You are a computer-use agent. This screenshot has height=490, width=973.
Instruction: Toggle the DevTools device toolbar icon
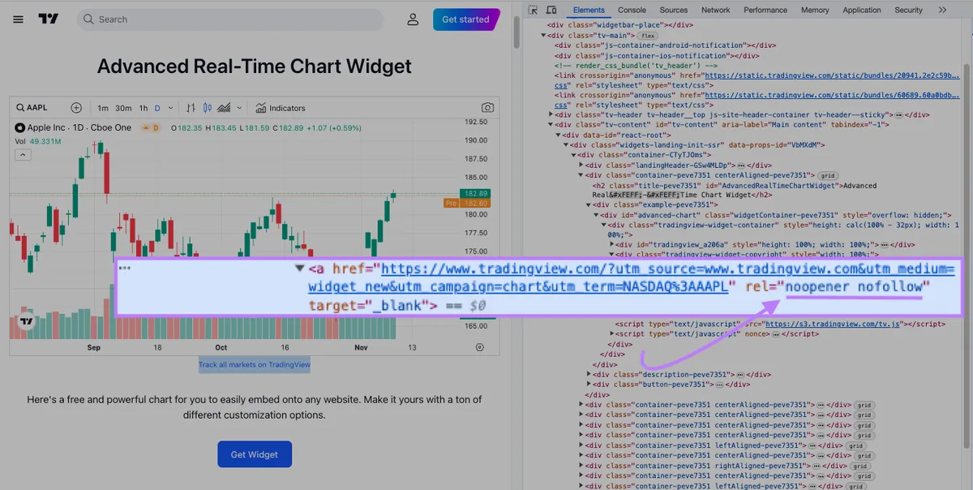pos(551,10)
